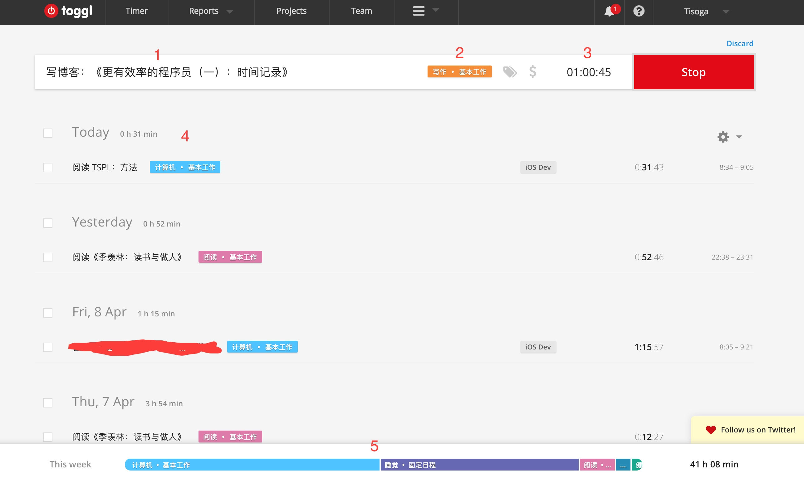Click the toggl power logo icon
Image resolution: width=804 pixels, height=483 pixels.
click(x=51, y=11)
